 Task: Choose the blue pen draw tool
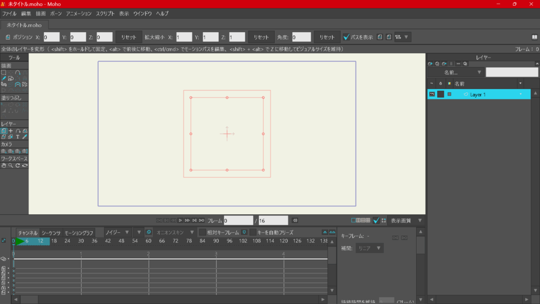point(4,78)
